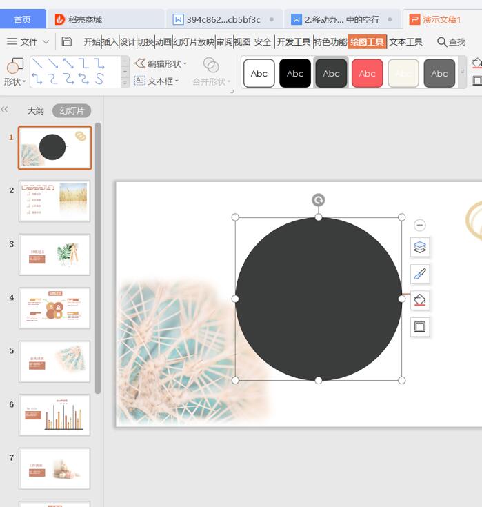
Task: Select slide 6 chart thumbnail
Action: click(54, 415)
